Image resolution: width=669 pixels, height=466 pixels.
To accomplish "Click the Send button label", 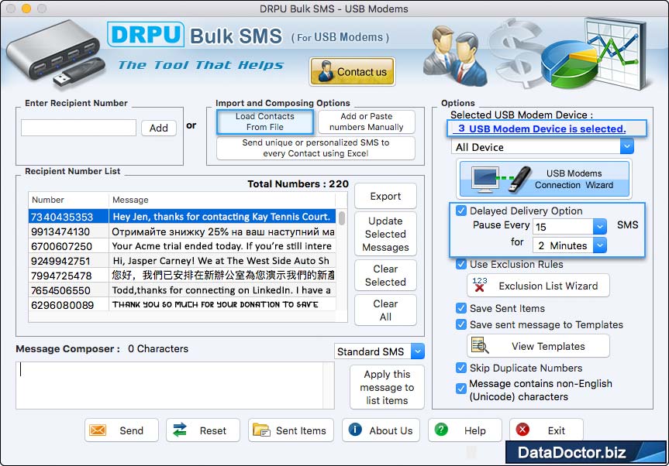I will [x=132, y=430].
